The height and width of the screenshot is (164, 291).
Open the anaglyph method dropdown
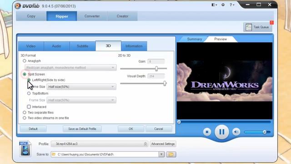click(x=70, y=67)
